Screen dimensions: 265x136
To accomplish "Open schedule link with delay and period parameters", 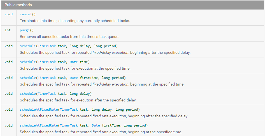I will (27, 46).
